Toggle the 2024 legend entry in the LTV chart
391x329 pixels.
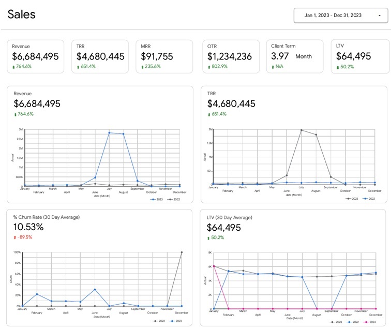369,322
